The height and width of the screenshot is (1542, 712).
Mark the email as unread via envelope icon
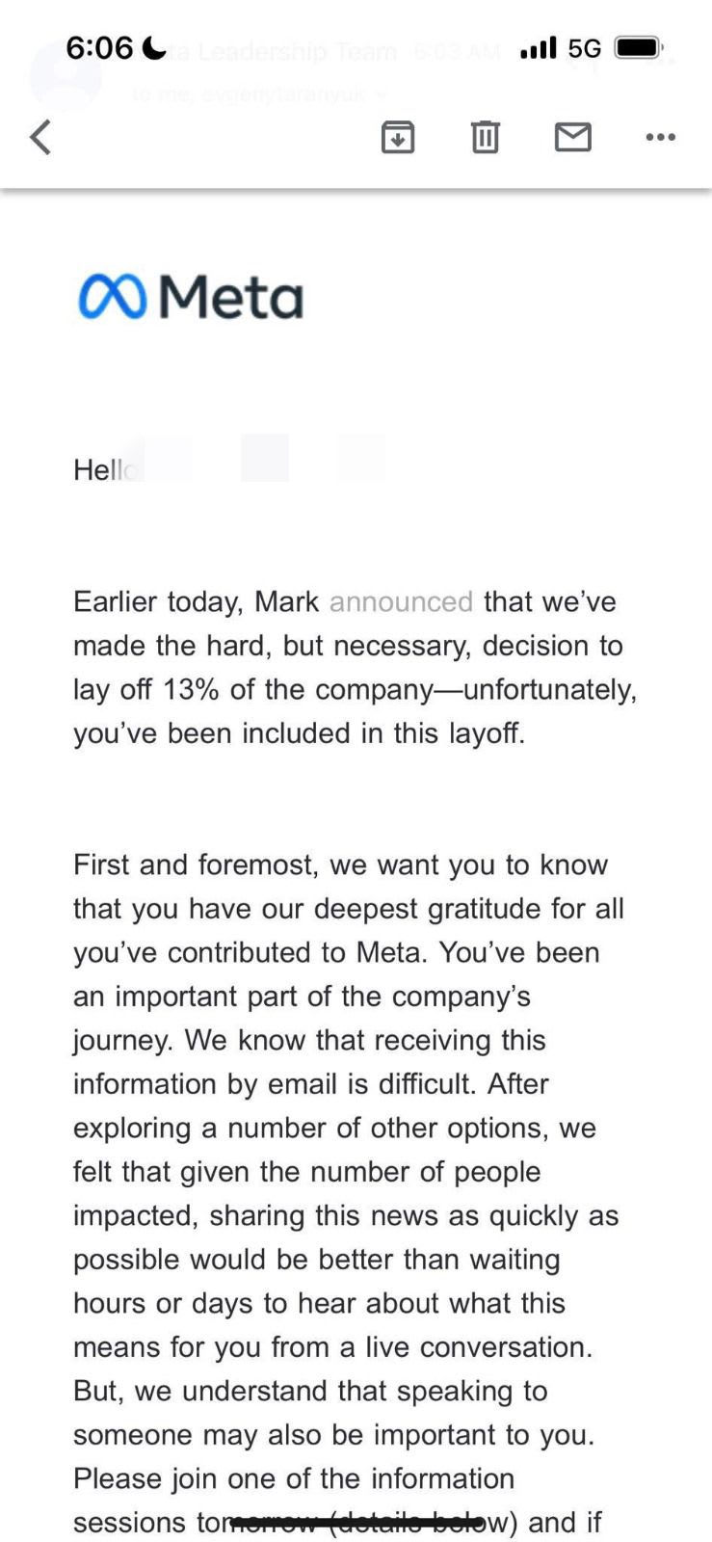[x=573, y=137]
